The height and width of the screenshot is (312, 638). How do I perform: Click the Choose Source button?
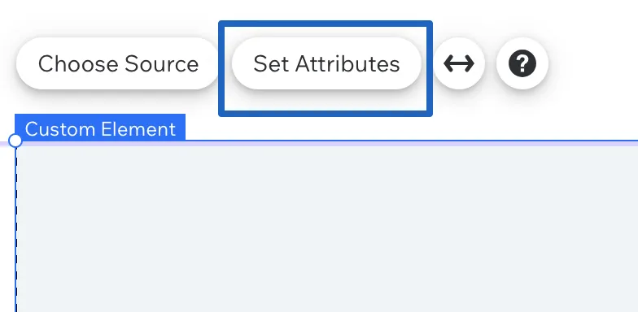tap(119, 63)
